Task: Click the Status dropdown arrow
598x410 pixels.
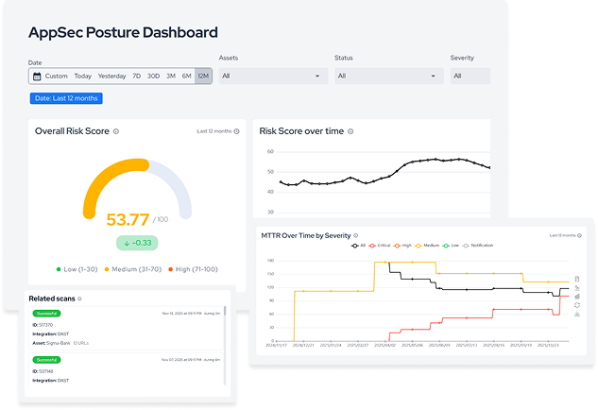Action: (x=434, y=76)
